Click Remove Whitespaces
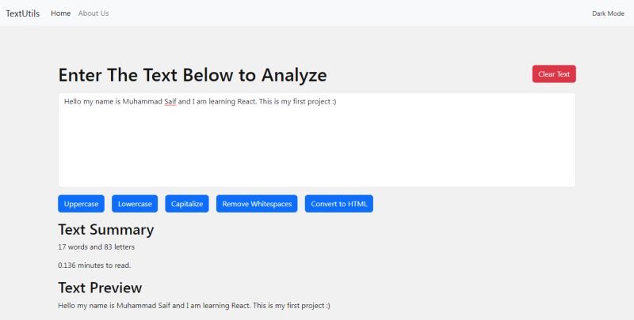This screenshot has height=320, width=634. pos(257,204)
